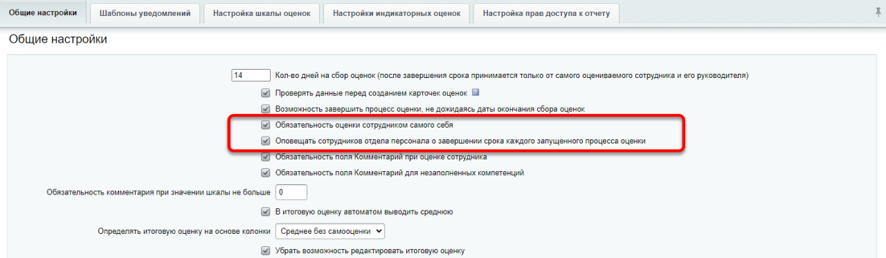
Task: Click the Кол-во дней на сбор оценок label
Action: point(512,75)
